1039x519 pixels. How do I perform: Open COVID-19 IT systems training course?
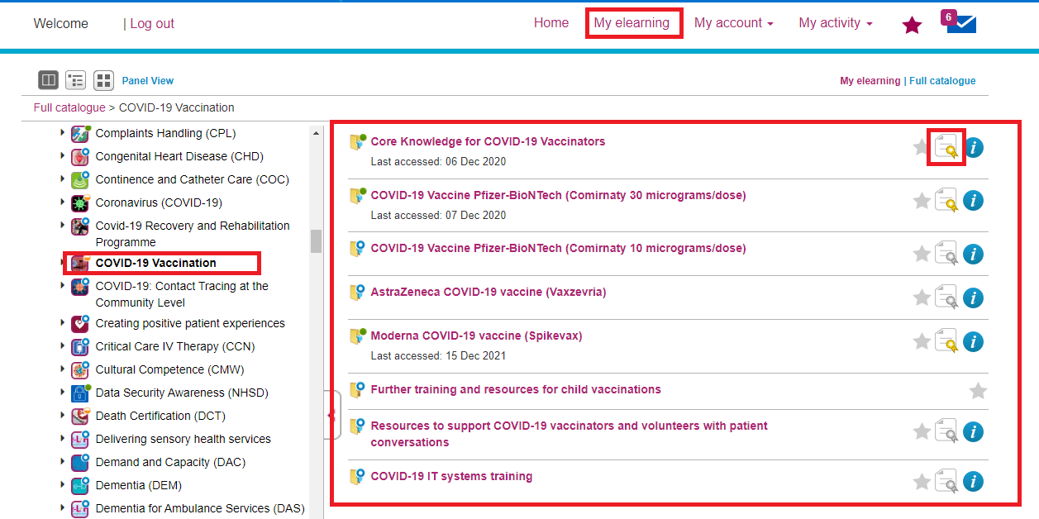pyautogui.click(x=451, y=476)
